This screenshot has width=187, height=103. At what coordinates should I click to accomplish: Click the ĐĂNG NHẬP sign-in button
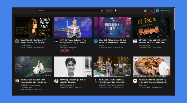coord(163,11)
